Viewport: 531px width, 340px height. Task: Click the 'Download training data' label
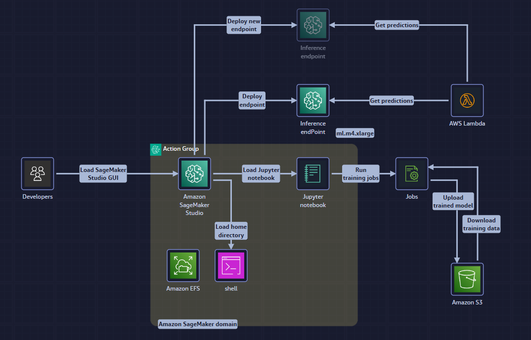(481, 224)
